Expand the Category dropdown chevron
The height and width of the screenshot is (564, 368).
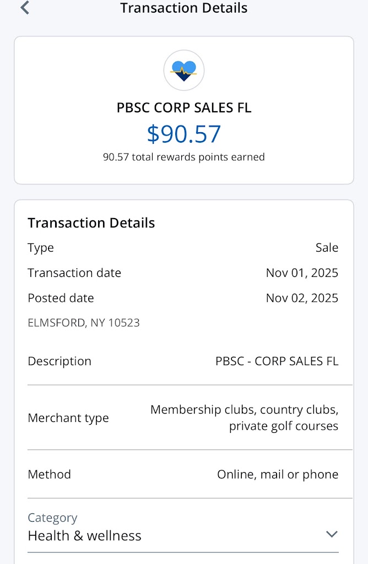(x=331, y=534)
